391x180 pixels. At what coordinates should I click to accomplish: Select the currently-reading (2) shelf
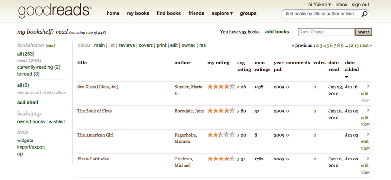(x=39, y=67)
